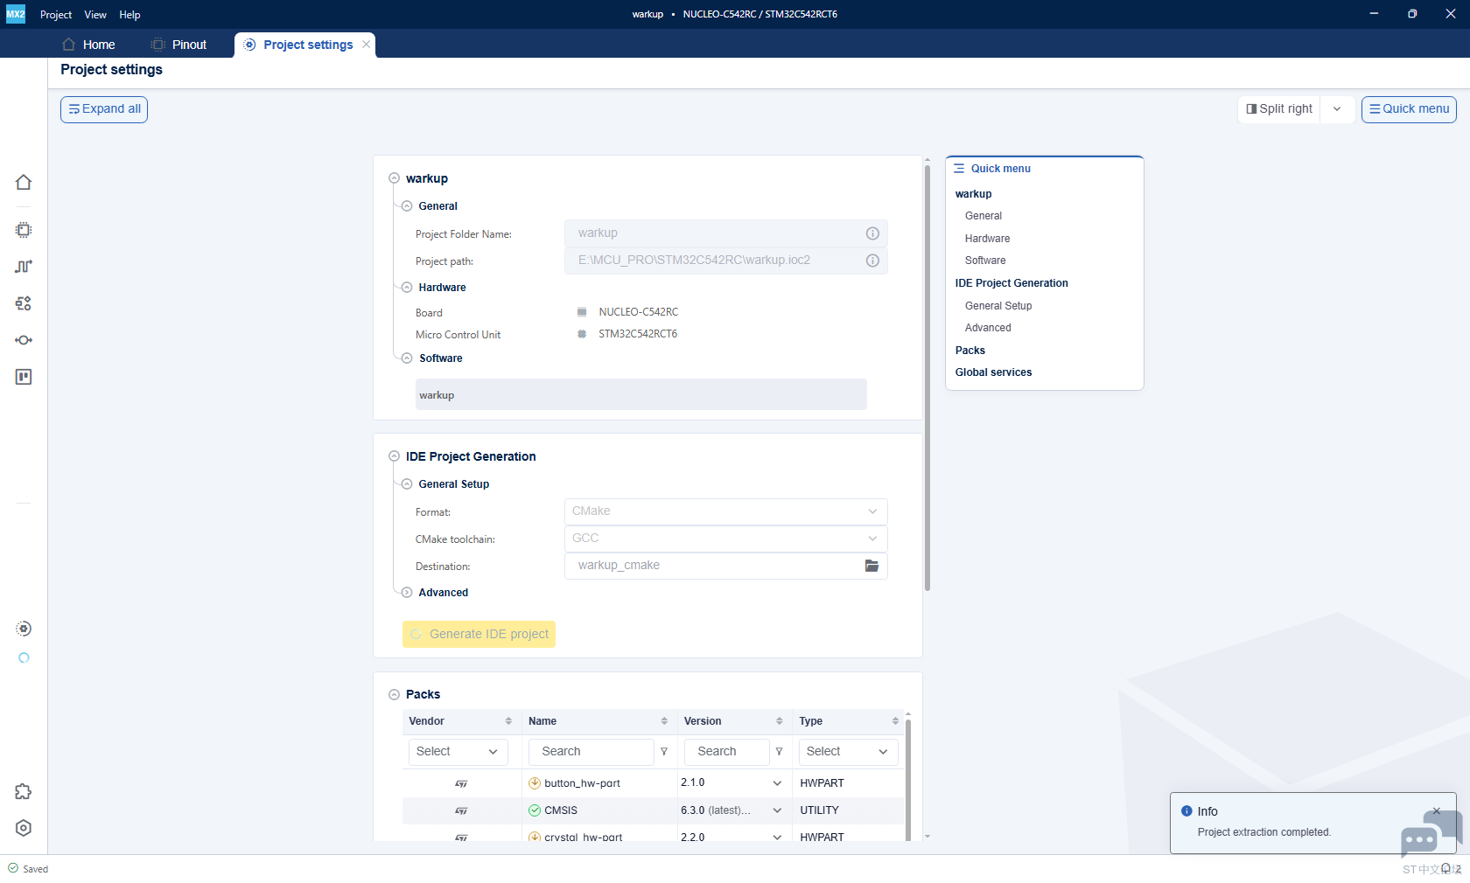
Task: Open the CMake toolchain dropdown
Action: (x=726, y=539)
